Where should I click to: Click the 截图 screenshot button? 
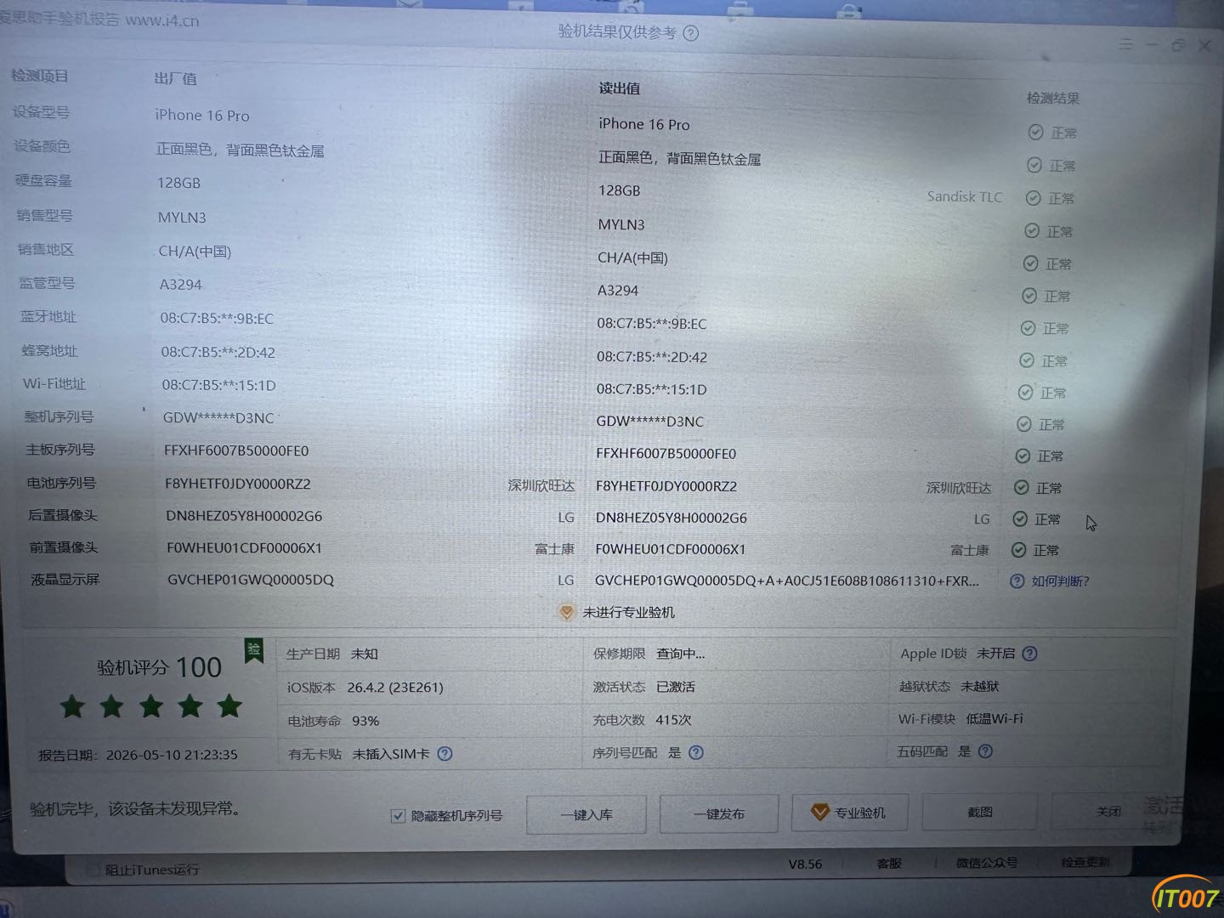[980, 812]
